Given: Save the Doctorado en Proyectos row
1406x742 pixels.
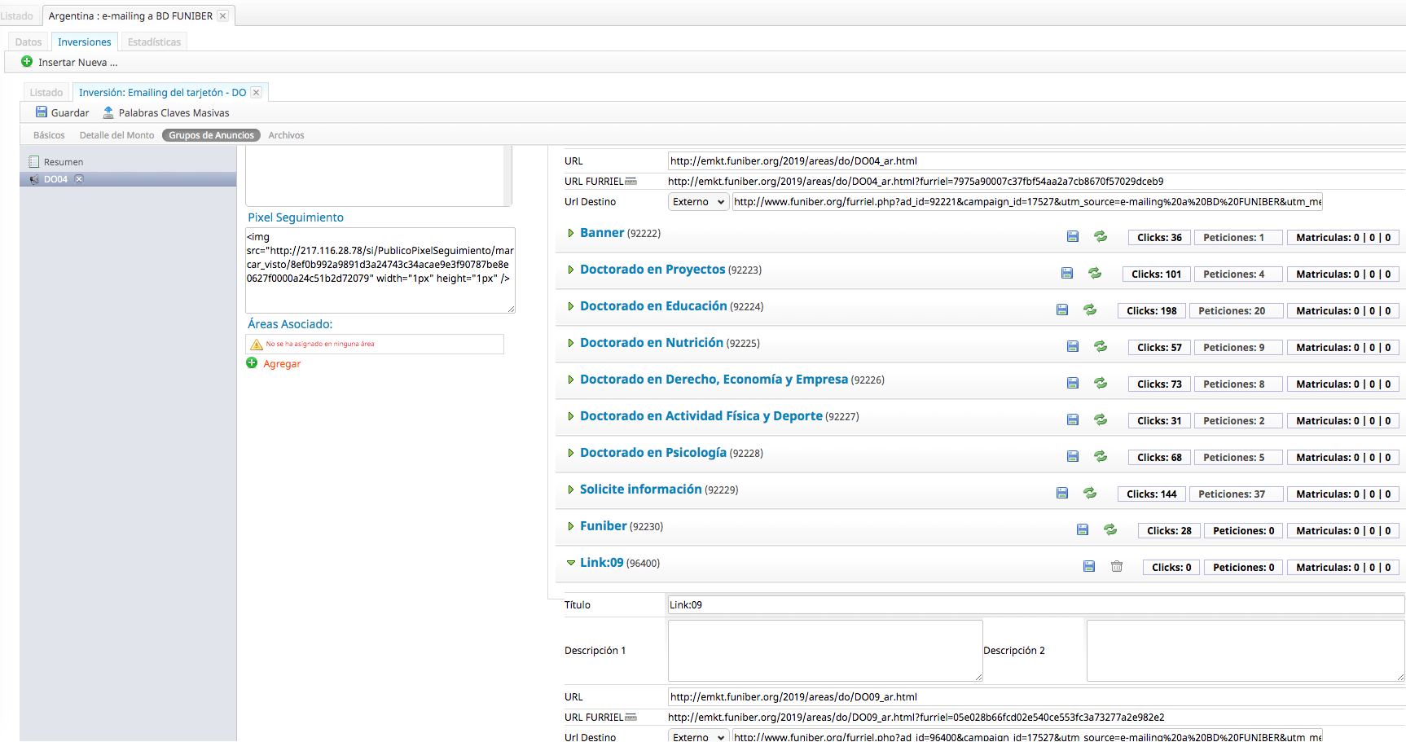Looking at the screenshot, I should tap(1066, 273).
